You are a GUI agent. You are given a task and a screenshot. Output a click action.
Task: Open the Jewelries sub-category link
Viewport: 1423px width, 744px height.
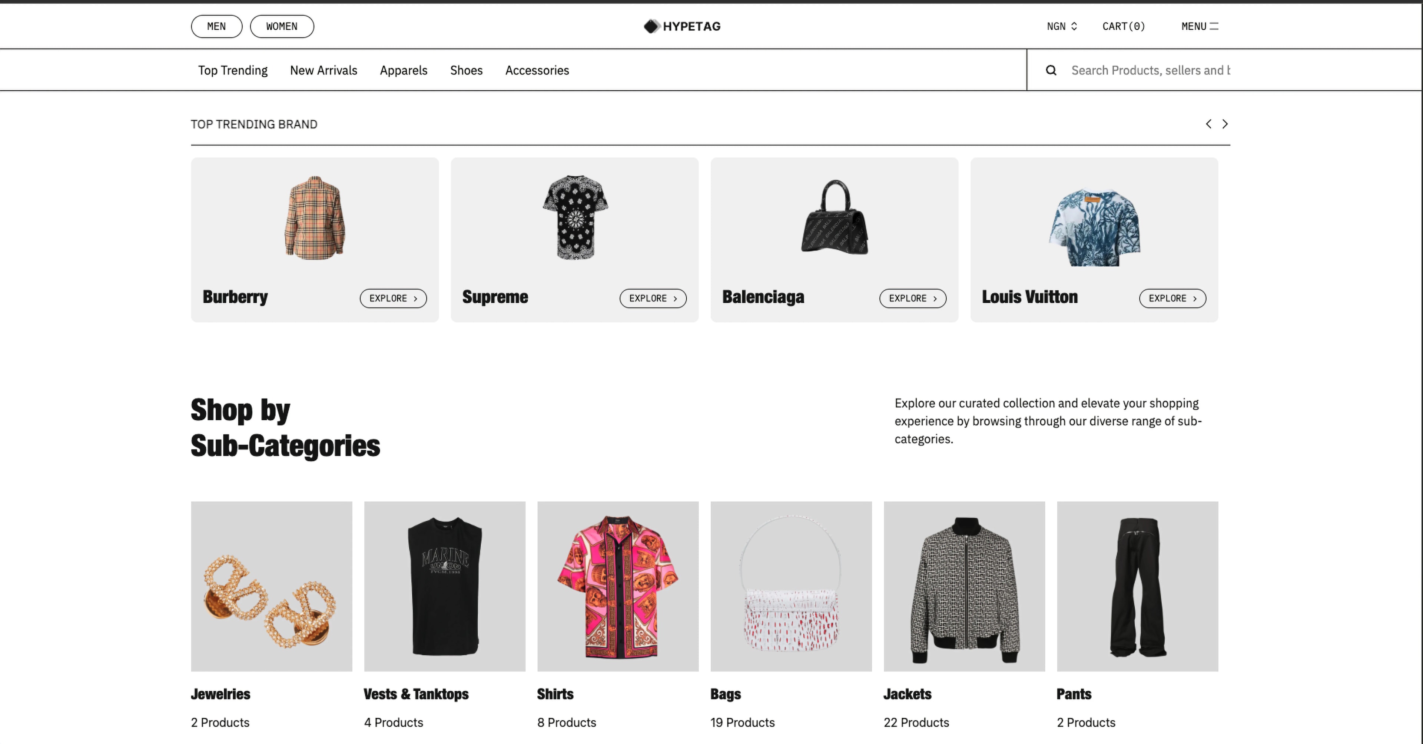click(x=220, y=694)
